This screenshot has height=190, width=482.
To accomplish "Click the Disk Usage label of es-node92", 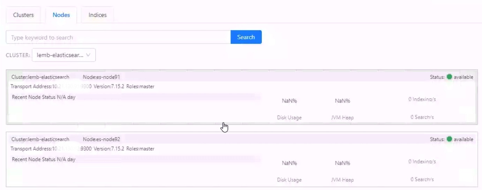I will [289, 180].
